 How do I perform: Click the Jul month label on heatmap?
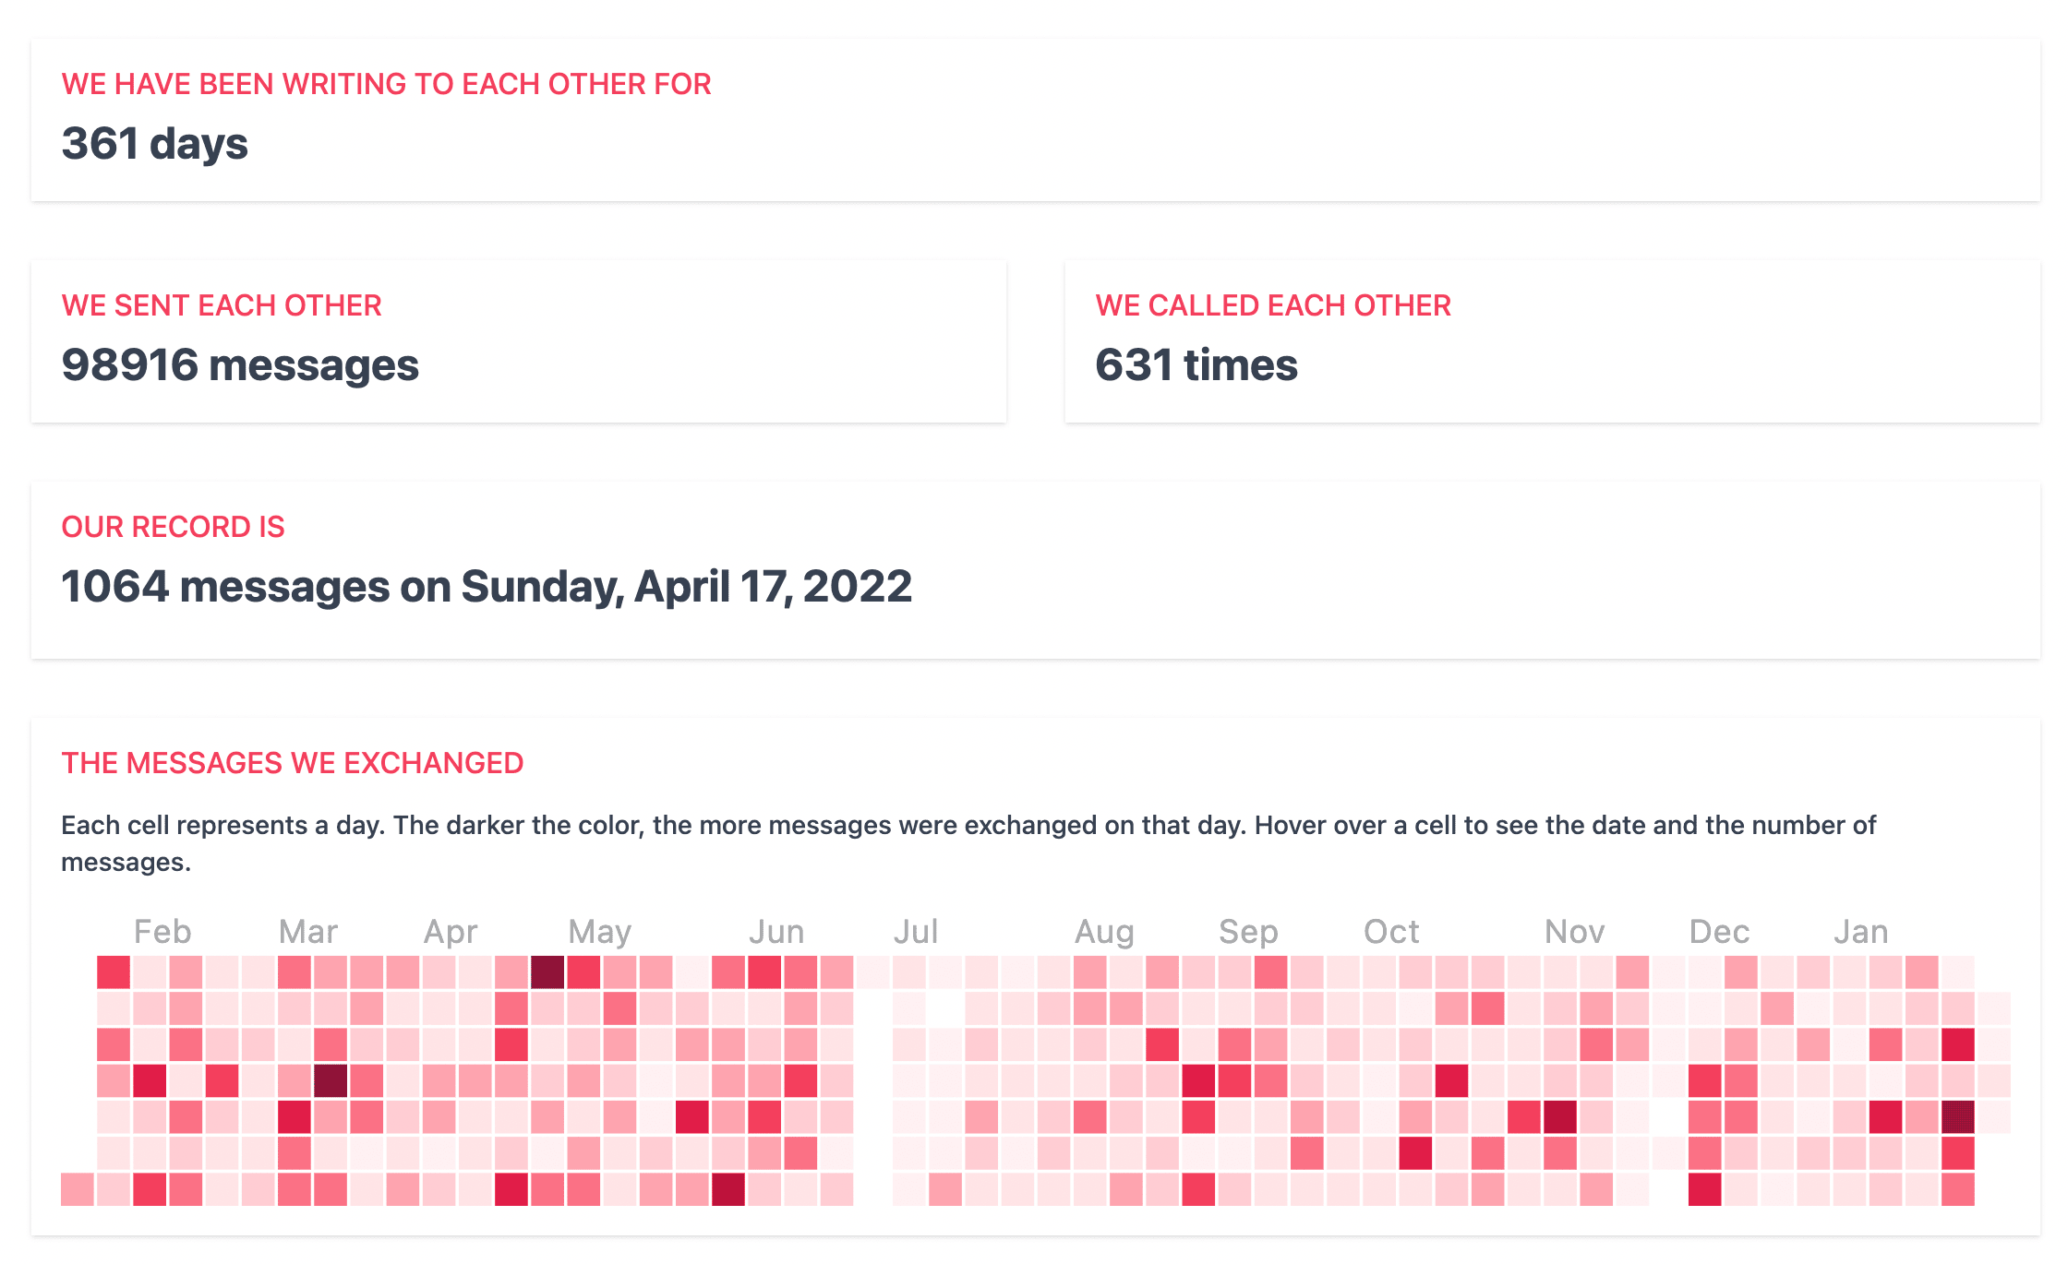(916, 932)
